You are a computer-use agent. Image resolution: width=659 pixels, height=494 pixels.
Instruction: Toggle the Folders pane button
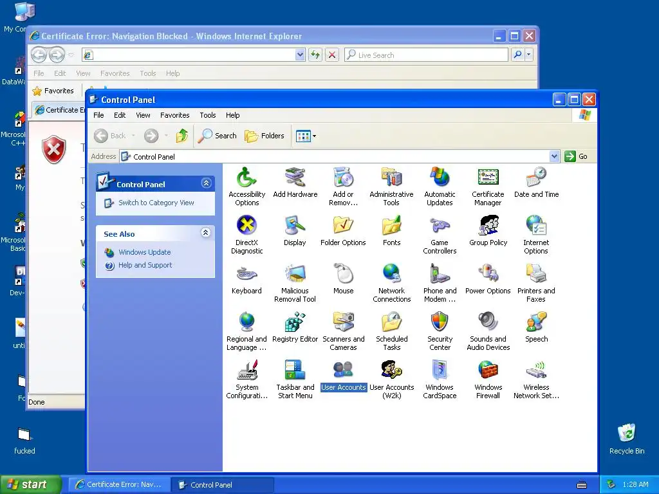pos(265,136)
